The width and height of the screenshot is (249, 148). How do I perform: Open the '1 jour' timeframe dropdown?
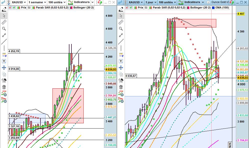151,2
